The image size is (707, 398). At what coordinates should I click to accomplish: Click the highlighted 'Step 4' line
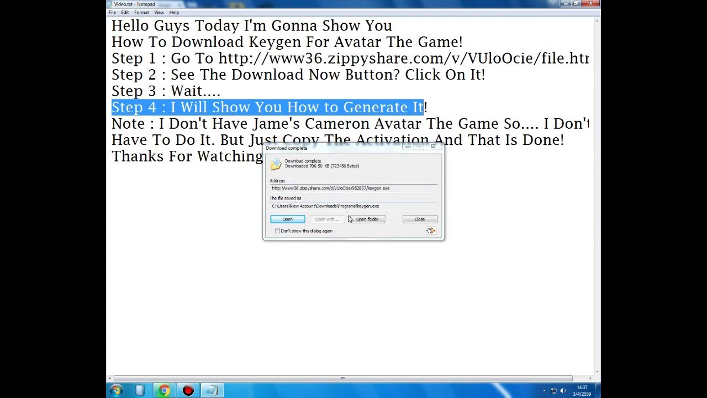pos(268,107)
